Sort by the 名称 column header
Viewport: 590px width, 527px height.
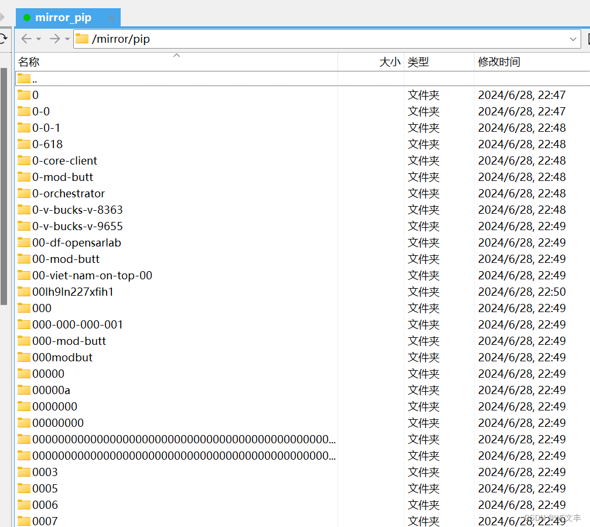click(176, 61)
